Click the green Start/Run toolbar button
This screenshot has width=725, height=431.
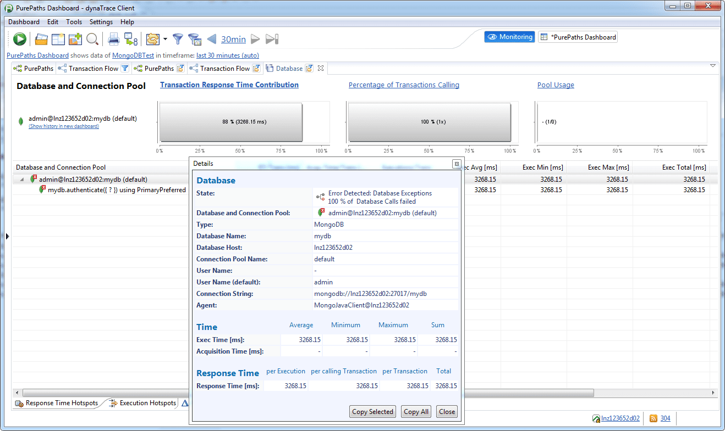pos(20,39)
